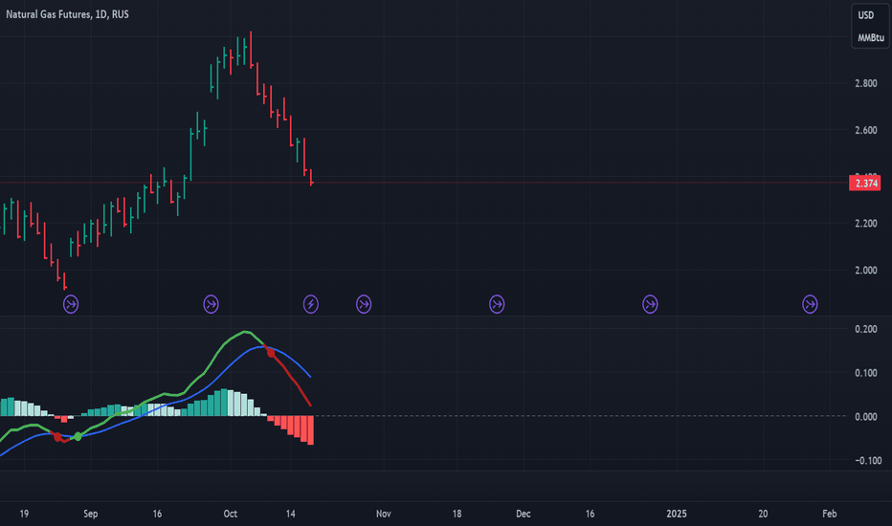
Task: Select the green MACD crossover dot
Action: [x=78, y=437]
